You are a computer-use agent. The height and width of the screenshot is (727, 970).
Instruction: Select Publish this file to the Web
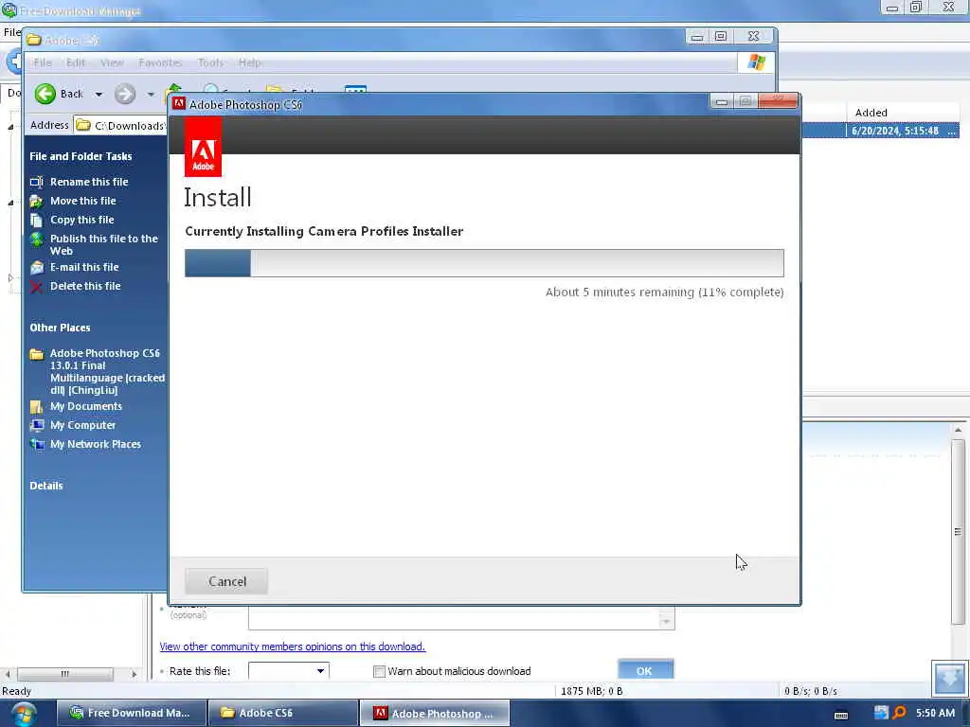104,245
